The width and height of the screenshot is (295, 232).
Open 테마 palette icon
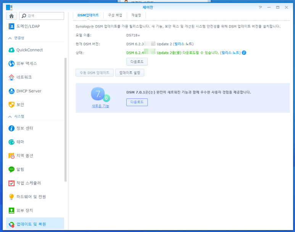tap(11, 142)
